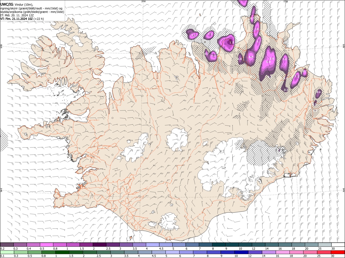Pick the dark teal 9–10 snow scale swatch
The height and width of the screenshot is (258, 345).
click(x=232, y=245)
